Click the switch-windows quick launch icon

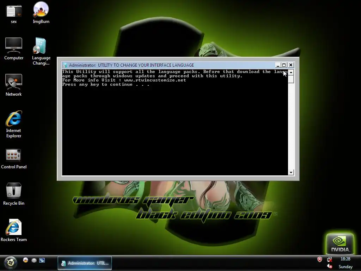[42, 260]
